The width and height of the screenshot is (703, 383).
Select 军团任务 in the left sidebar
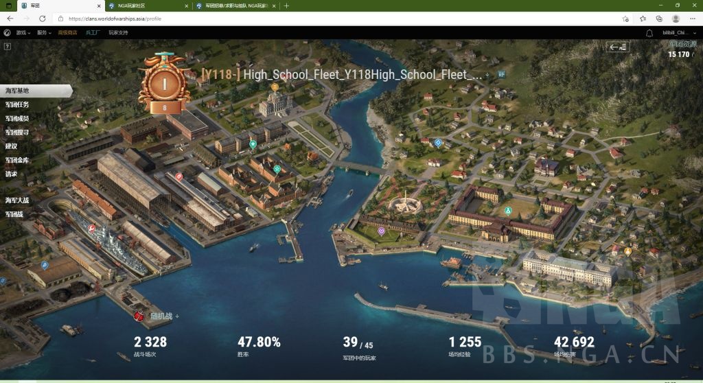point(17,105)
